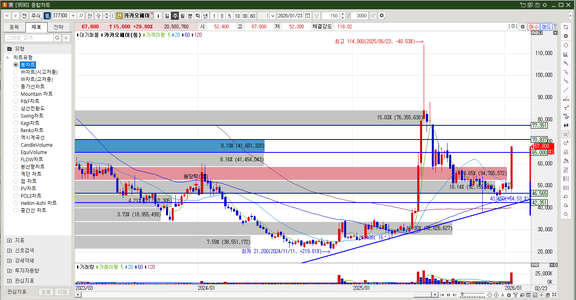Open chart settings gear next to [주]

click(522, 27)
